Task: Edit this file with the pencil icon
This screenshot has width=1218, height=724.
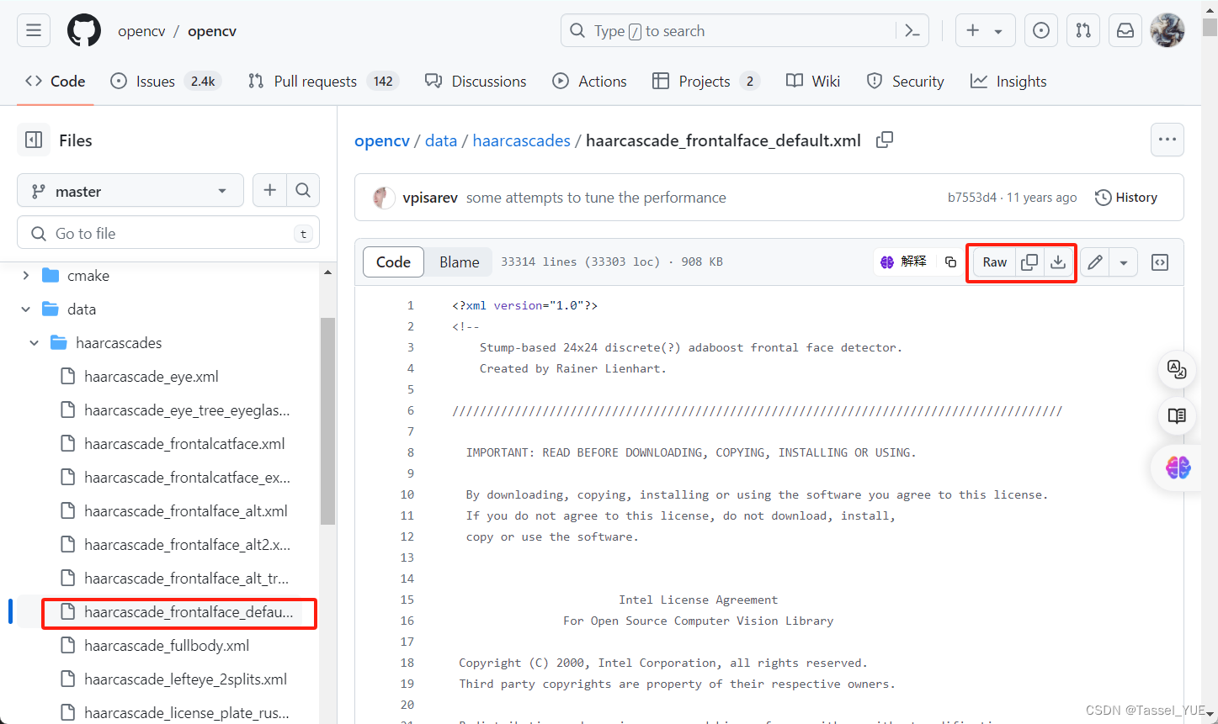Action: tap(1095, 262)
